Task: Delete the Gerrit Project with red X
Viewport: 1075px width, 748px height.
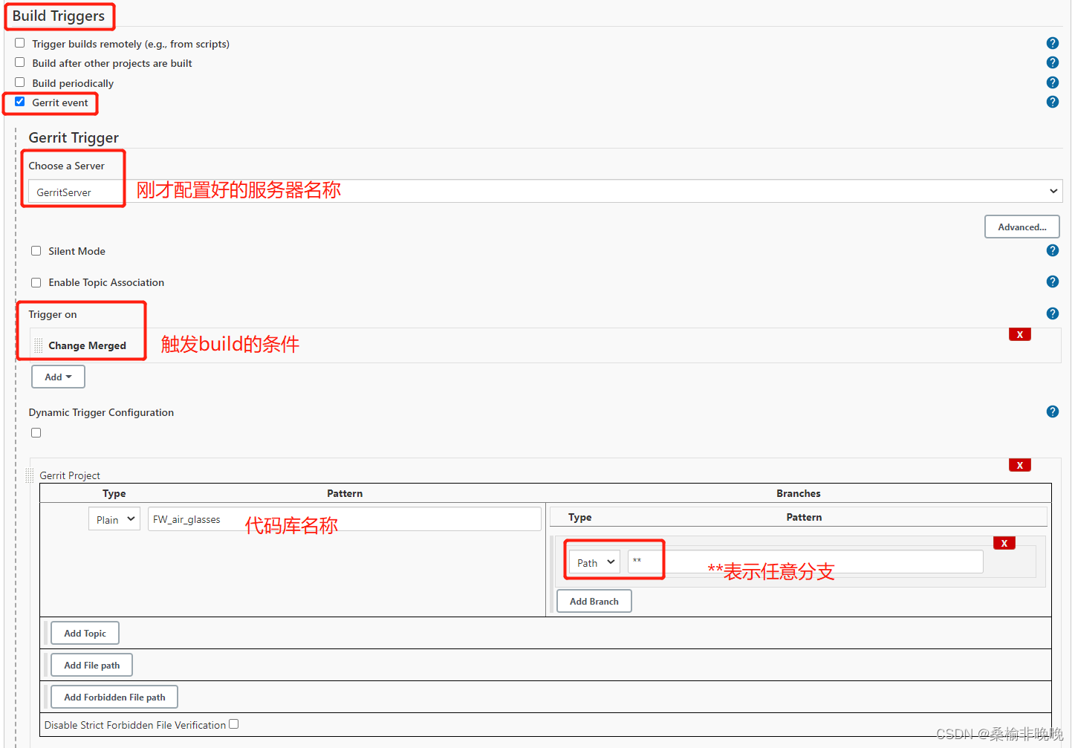Action: tap(1019, 465)
